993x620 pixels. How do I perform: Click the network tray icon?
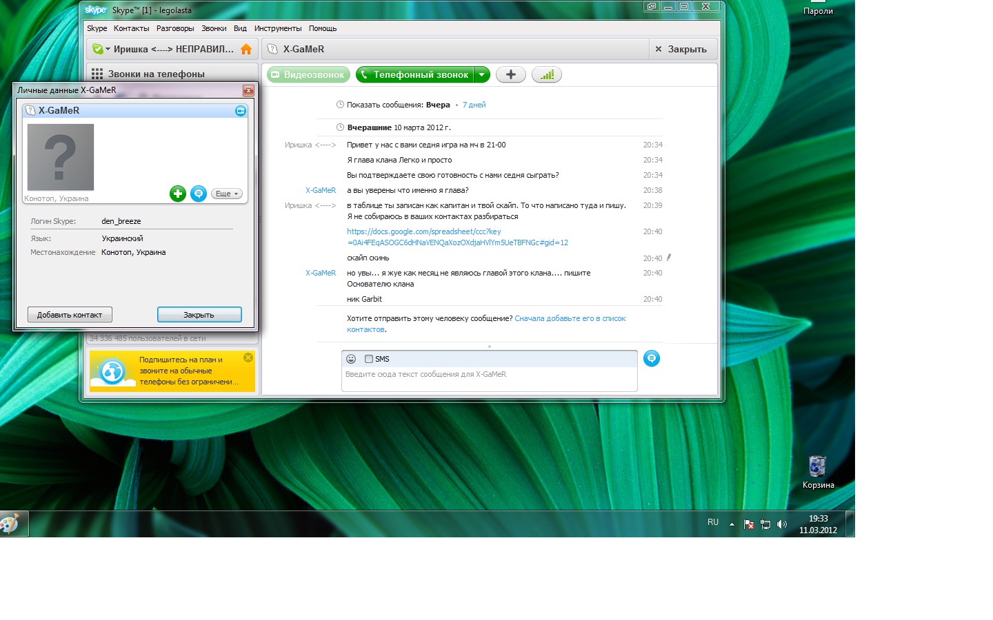pyautogui.click(x=765, y=524)
